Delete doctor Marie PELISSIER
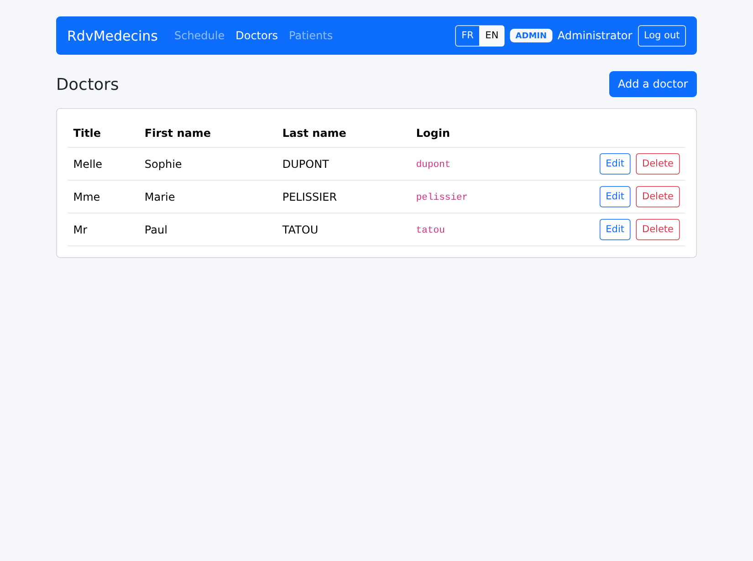This screenshot has width=753, height=561. 658,197
